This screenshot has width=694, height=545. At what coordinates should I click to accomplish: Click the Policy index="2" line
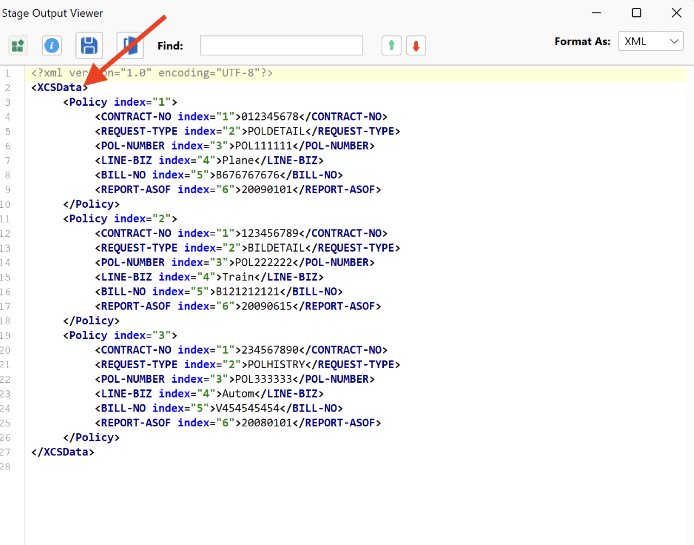120,219
